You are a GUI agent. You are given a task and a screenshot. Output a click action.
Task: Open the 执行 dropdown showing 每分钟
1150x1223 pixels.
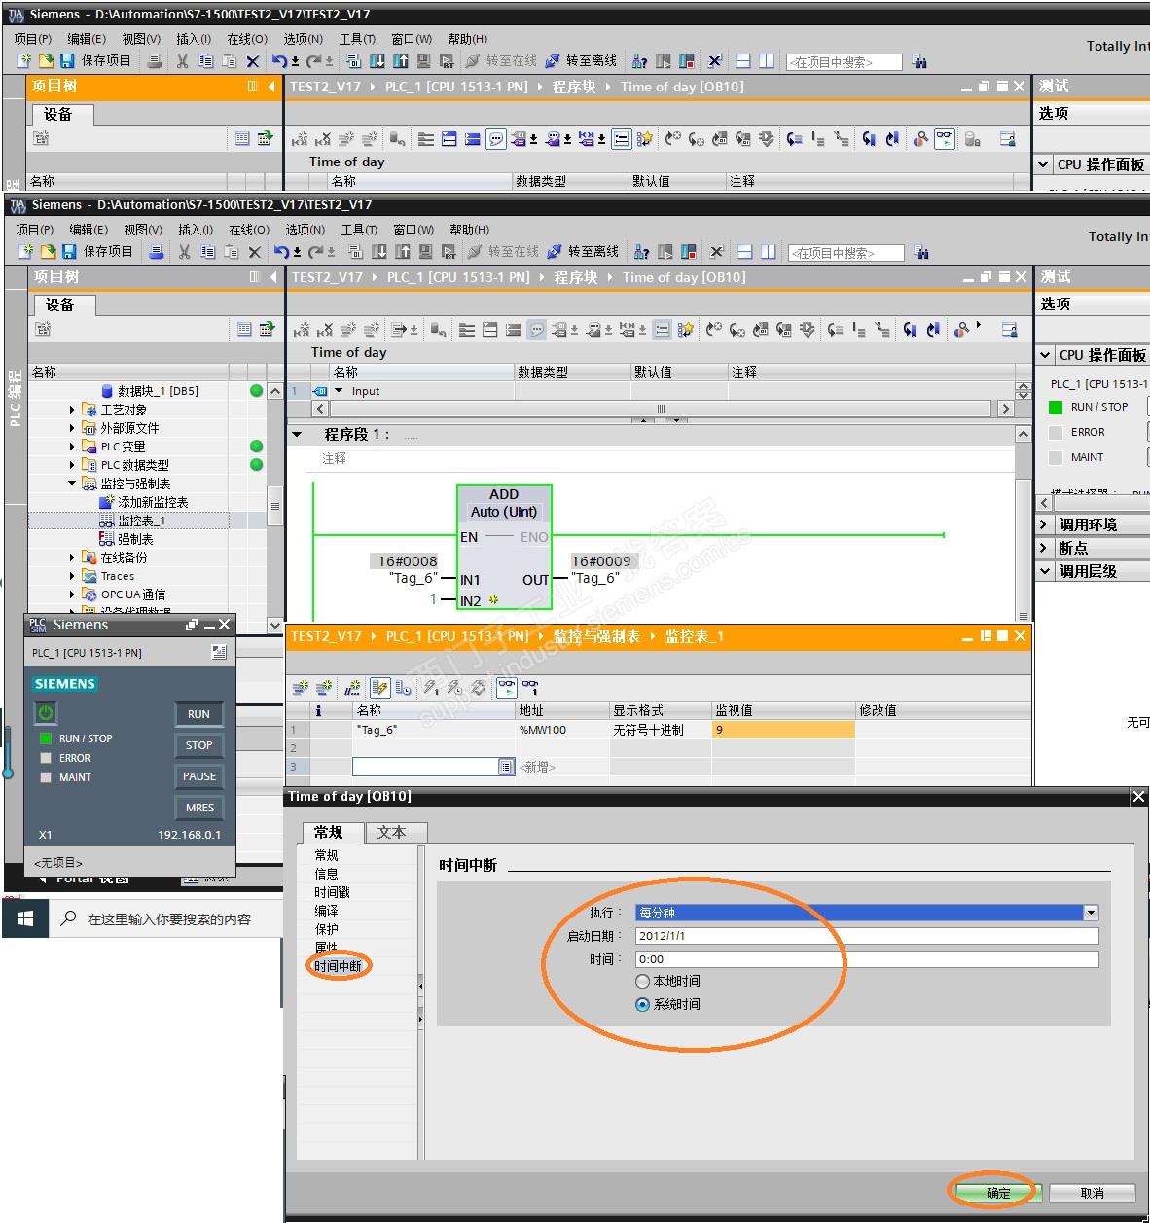[1092, 913]
